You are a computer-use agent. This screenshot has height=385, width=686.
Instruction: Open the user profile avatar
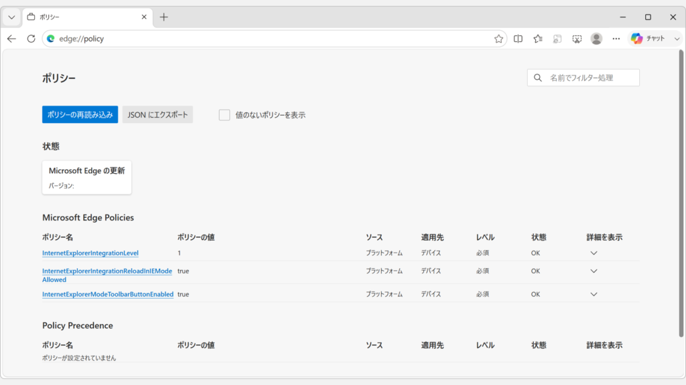596,38
